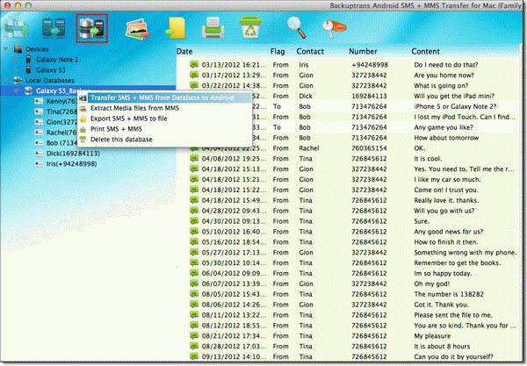Click the yellow minimize window button
527x366 pixels.
pyautogui.click(x=18, y=5)
